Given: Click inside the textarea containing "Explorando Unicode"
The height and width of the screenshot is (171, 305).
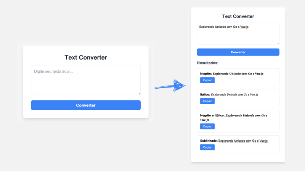Looking at the screenshot, I should tap(238, 35).
